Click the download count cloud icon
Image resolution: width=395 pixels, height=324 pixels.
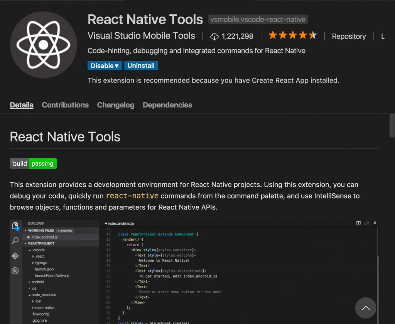point(214,37)
